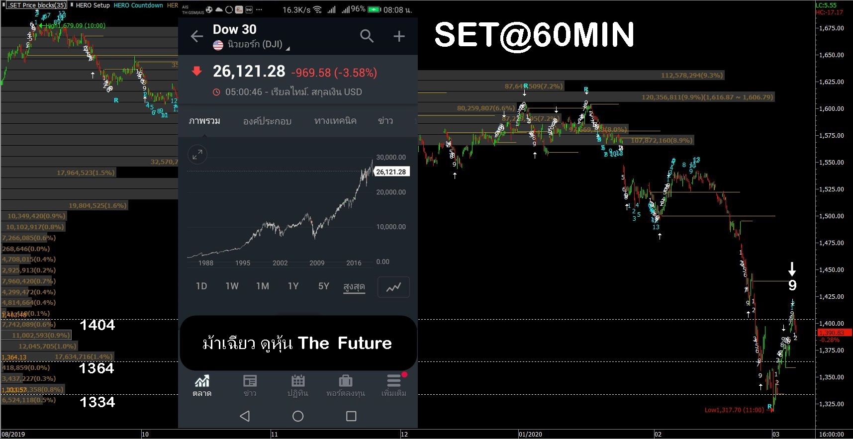853x439 pixels.
Task: Tap the back arrow beside Dow 30
Action: pos(197,36)
